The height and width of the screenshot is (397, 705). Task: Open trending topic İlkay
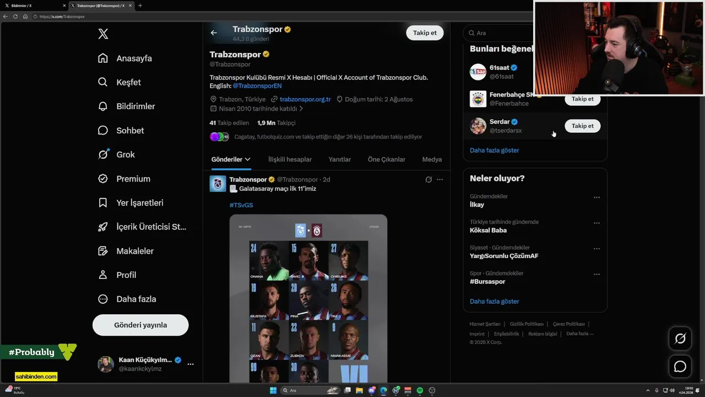[477, 205]
